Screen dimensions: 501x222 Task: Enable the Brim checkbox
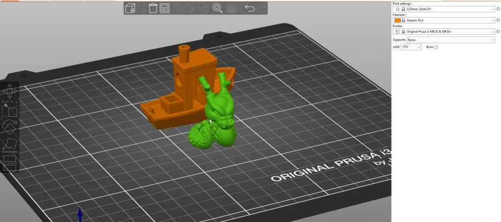[436, 47]
